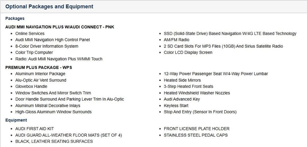This screenshot has width=307, height=147.
Task: Click Audi MMI Navigation High Control Panel
Action: (x=52, y=40)
